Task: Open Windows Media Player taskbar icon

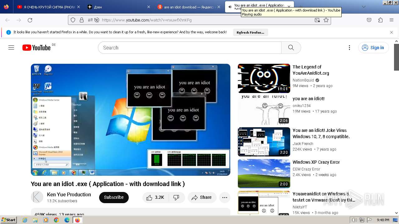Action: click(46, 220)
